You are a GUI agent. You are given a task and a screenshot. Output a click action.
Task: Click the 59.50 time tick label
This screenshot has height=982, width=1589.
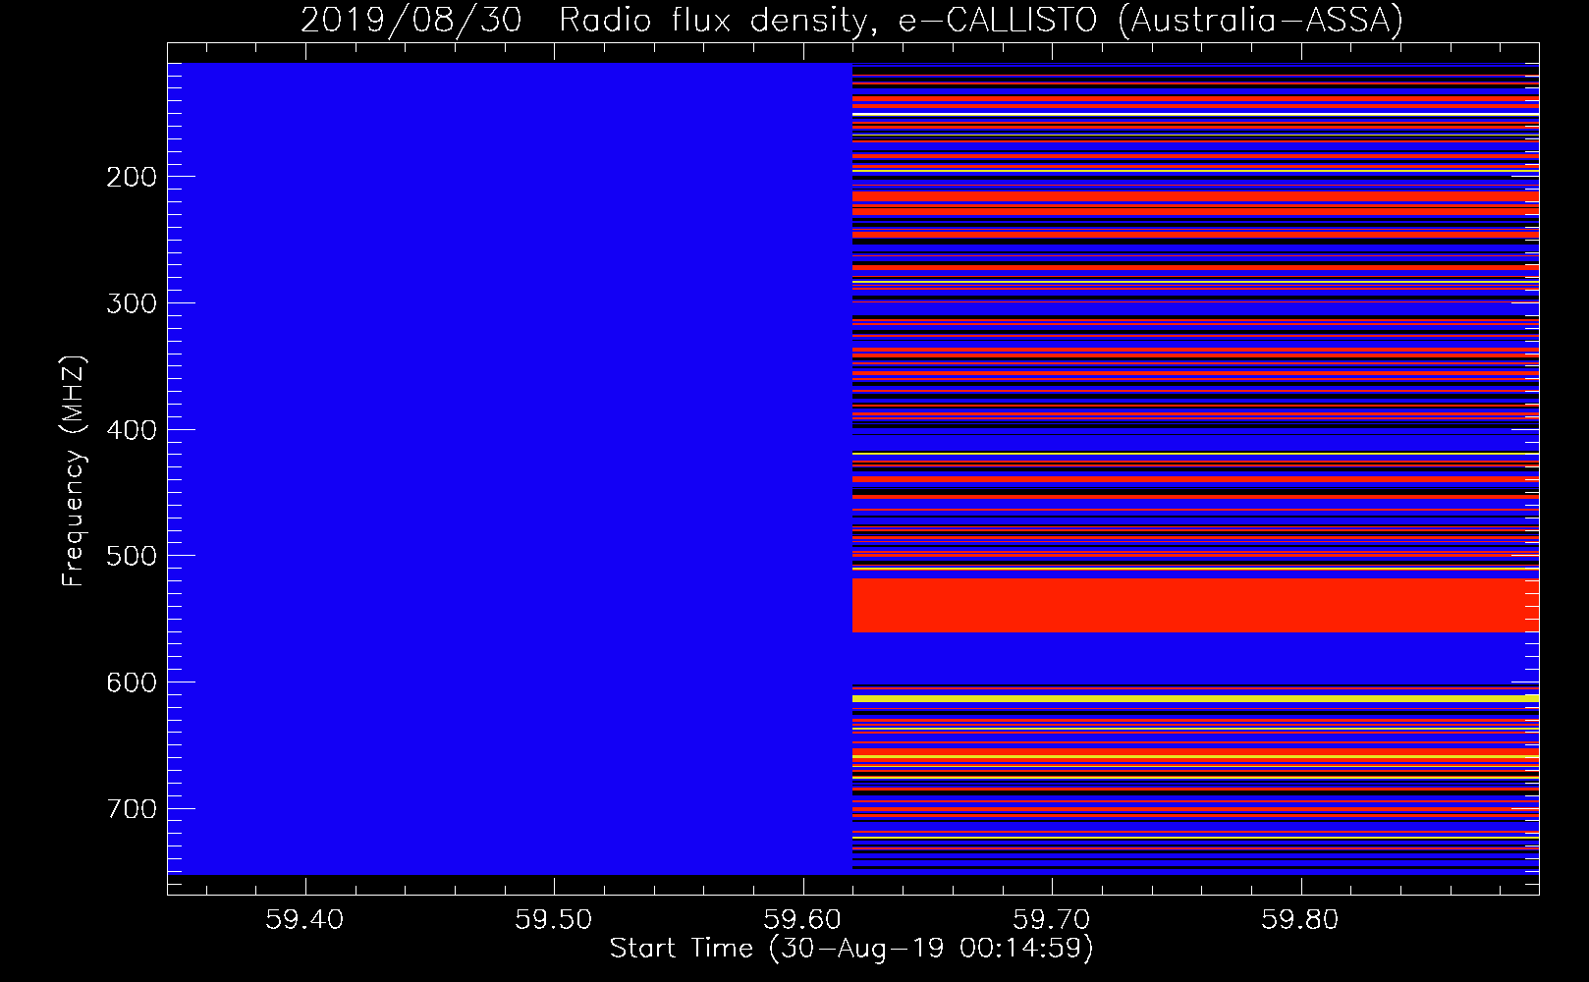[x=554, y=920]
